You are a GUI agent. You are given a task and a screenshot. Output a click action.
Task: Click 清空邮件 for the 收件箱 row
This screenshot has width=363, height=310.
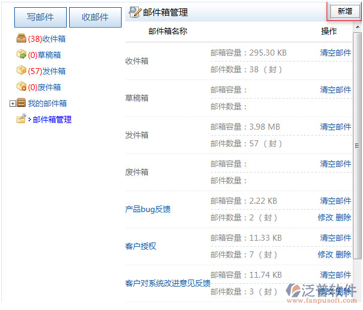336,53
